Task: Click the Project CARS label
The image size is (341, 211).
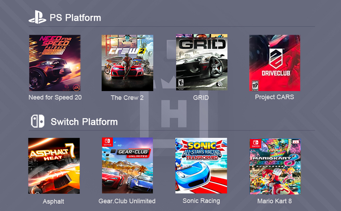Action: [x=275, y=97]
